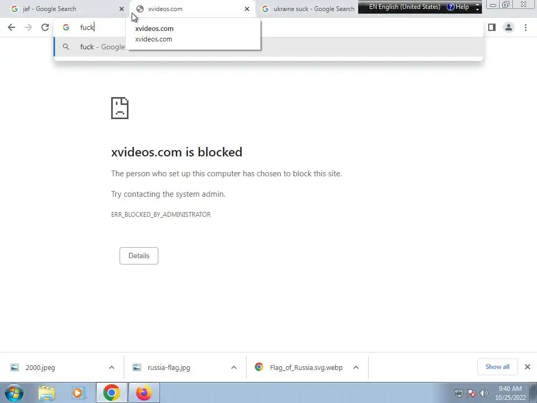Select the 'fuck - Google' search suggestion
This screenshot has height=403, width=537.
point(268,47)
